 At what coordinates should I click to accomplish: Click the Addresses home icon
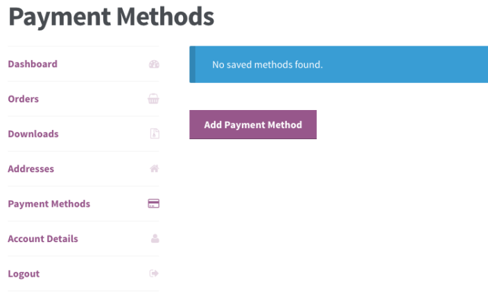pos(155,169)
